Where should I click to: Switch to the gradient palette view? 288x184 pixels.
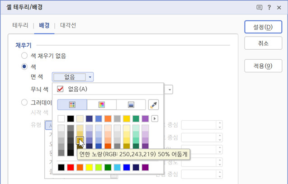131,105
